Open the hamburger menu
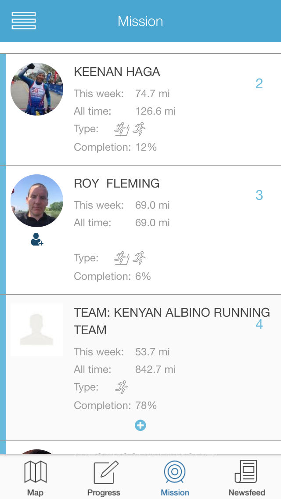 [x=24, y=21]
